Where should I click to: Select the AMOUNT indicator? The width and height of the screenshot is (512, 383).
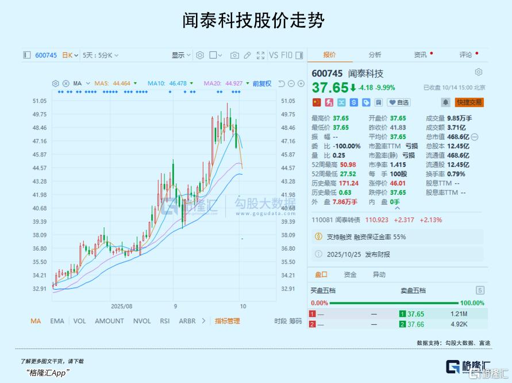pos(109,321)
